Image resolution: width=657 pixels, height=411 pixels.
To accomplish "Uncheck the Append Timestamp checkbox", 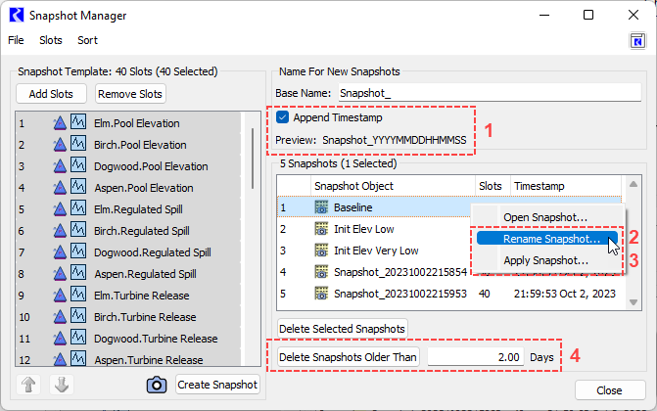I will [283, 117].
